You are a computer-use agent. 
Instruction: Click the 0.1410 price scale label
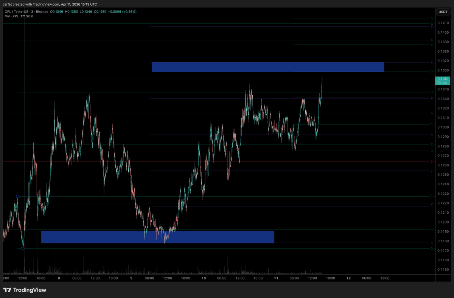point(443,23)
